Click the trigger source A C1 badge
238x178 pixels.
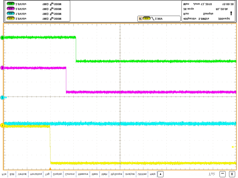pos(145,18)
